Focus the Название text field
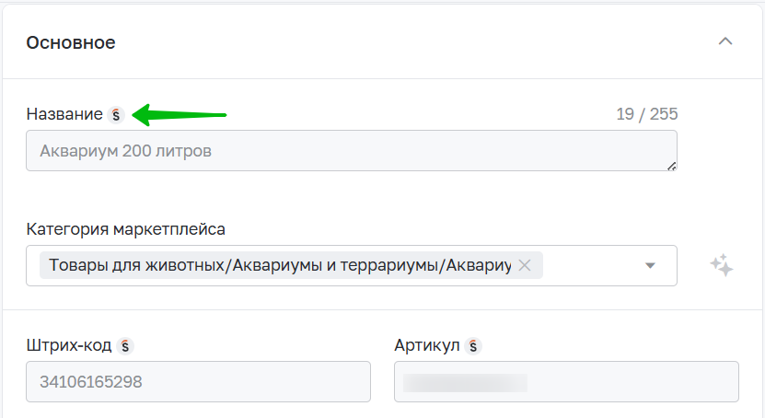 point(350,150)
